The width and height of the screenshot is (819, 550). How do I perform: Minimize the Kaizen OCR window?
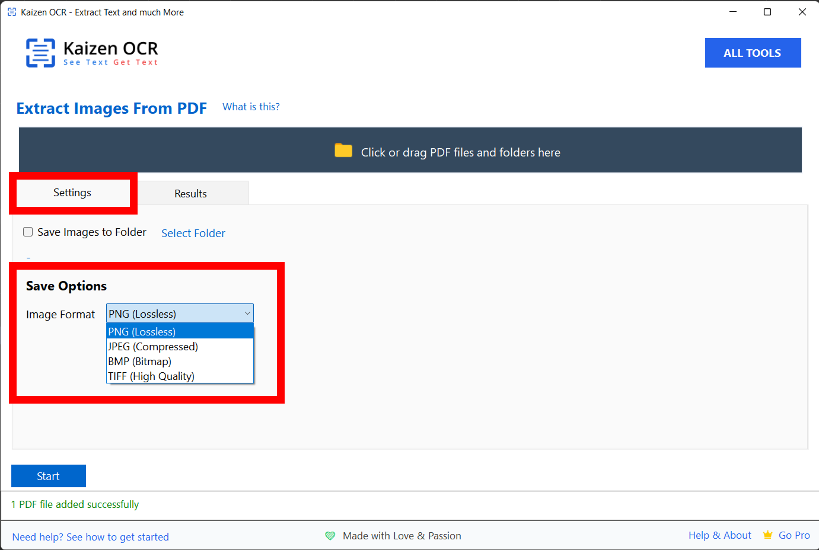point(733,12)
